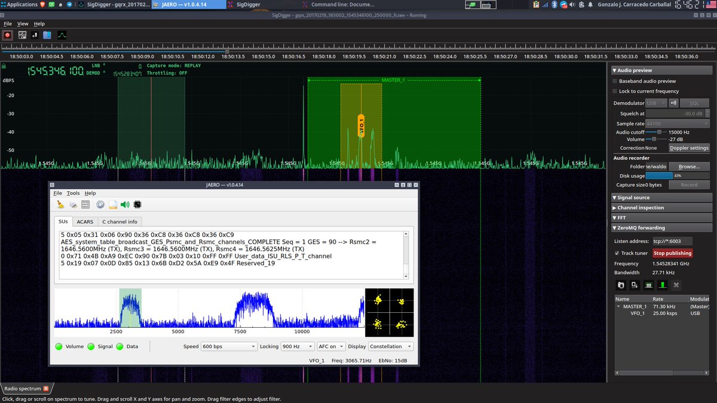
Task: Click the Browse... folder button
Action: [x=689, y=167]
